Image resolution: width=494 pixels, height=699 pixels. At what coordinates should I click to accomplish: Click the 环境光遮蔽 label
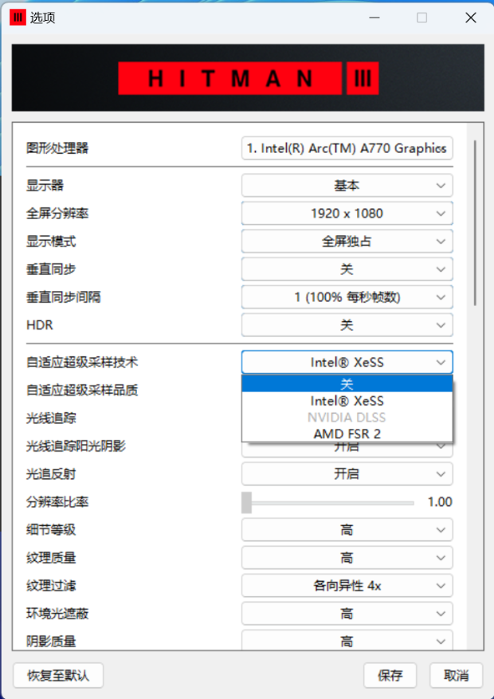pyautogui.click(x=57, y=614)
